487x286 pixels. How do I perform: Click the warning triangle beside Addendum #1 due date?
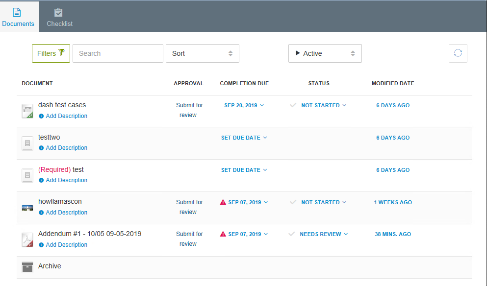tap(222, 234)
